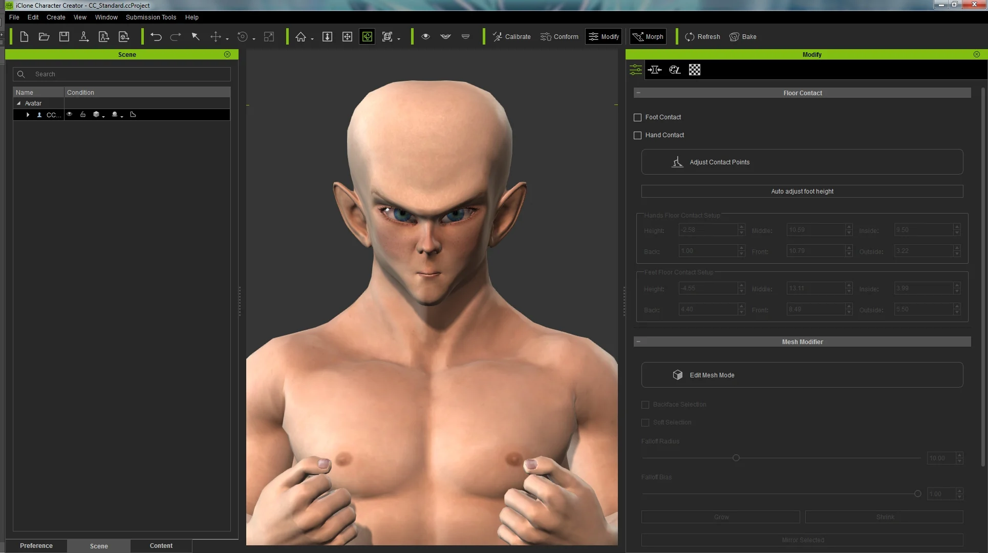
Task: Open the File menu
Action: coord(13,17)
